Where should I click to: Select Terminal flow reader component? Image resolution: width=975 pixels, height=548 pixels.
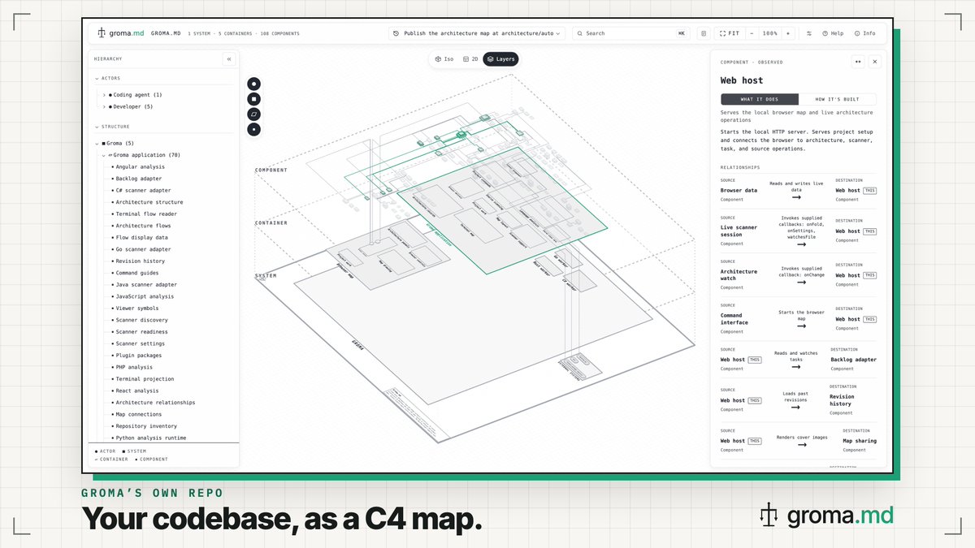pyautogui.click(x=145, y=214)
